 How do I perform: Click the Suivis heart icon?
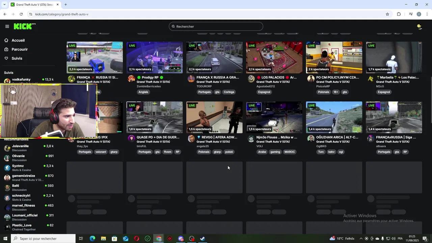point(6,58)
